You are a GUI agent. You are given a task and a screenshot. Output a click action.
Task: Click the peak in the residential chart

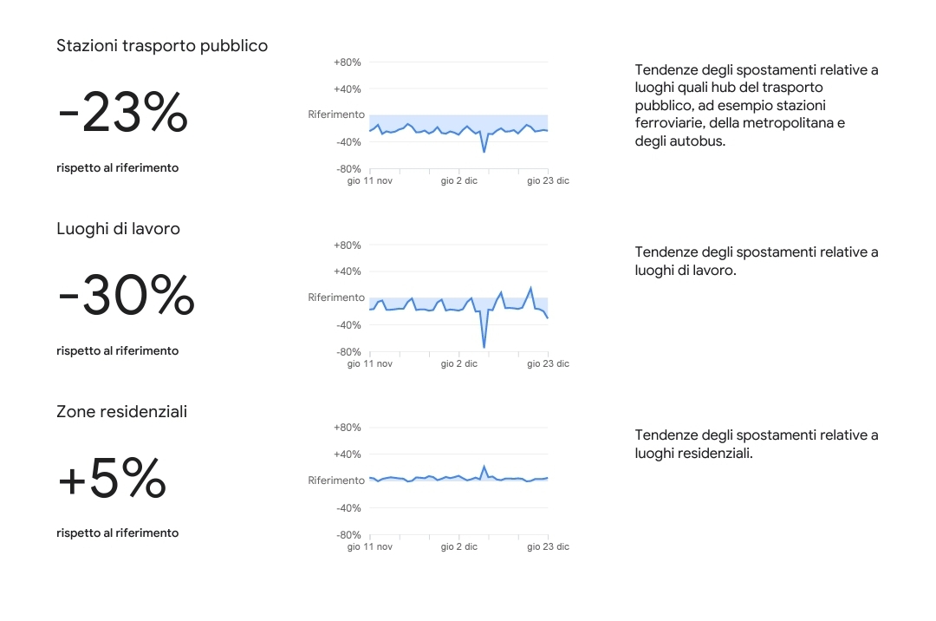point(484,467)
